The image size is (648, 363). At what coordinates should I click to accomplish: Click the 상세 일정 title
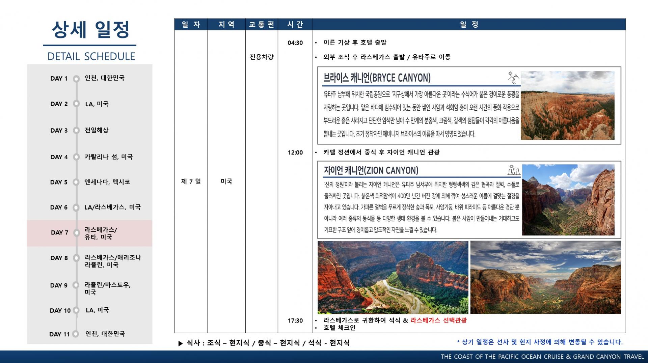(x=90, y=30)
